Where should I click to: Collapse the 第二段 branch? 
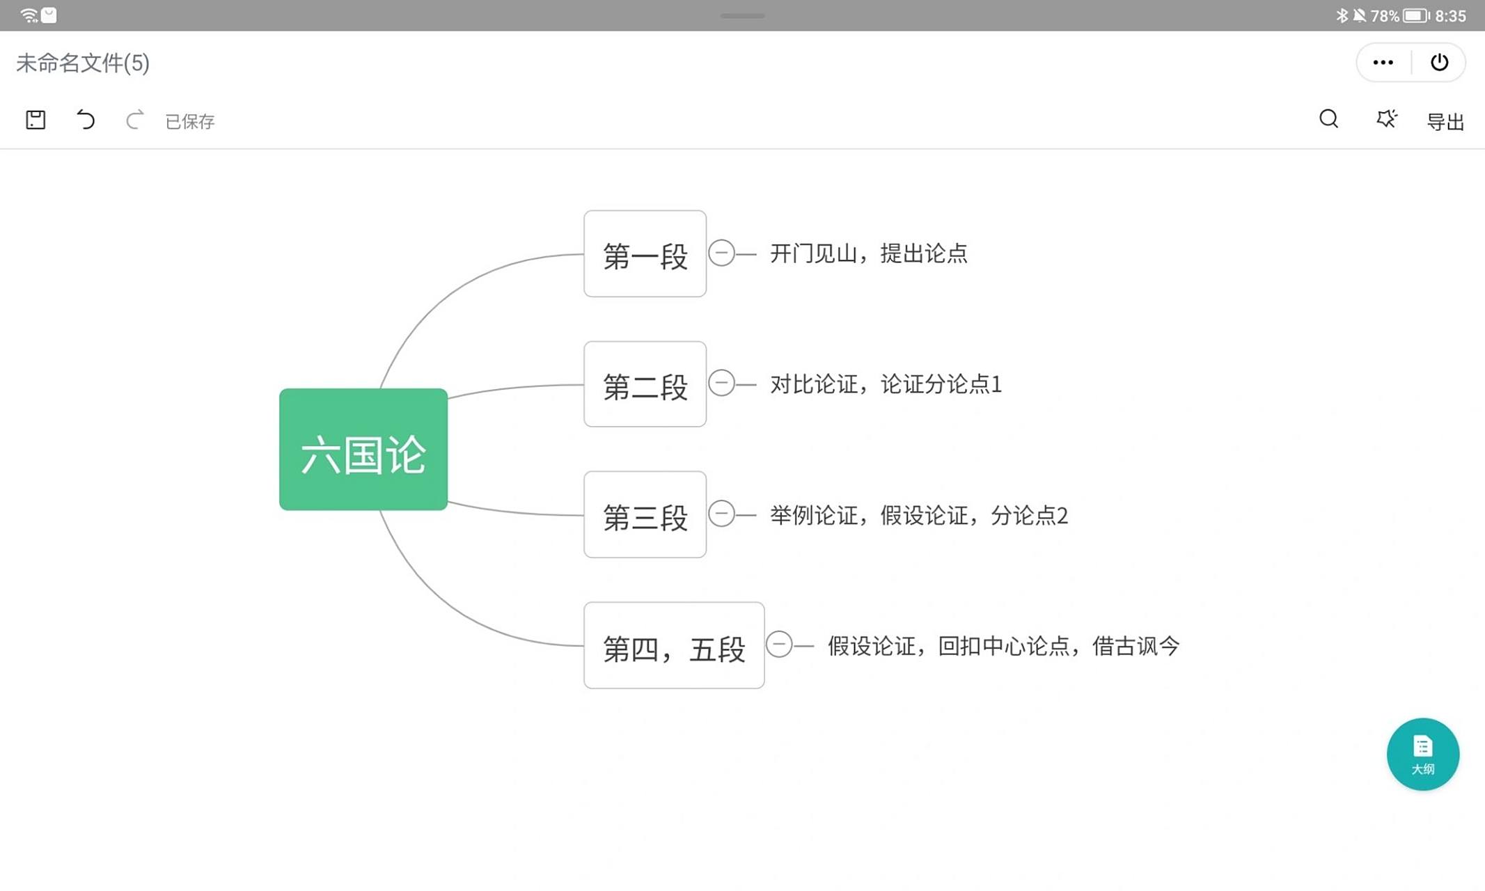point(722,384)
